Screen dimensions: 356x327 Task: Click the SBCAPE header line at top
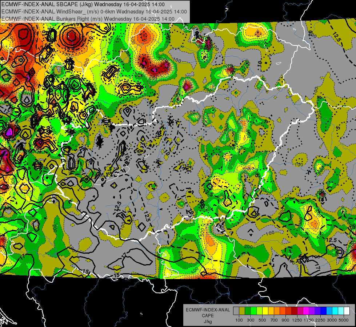[83, 4]
